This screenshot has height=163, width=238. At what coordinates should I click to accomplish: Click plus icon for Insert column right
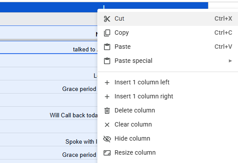click(x=107, y=97)
